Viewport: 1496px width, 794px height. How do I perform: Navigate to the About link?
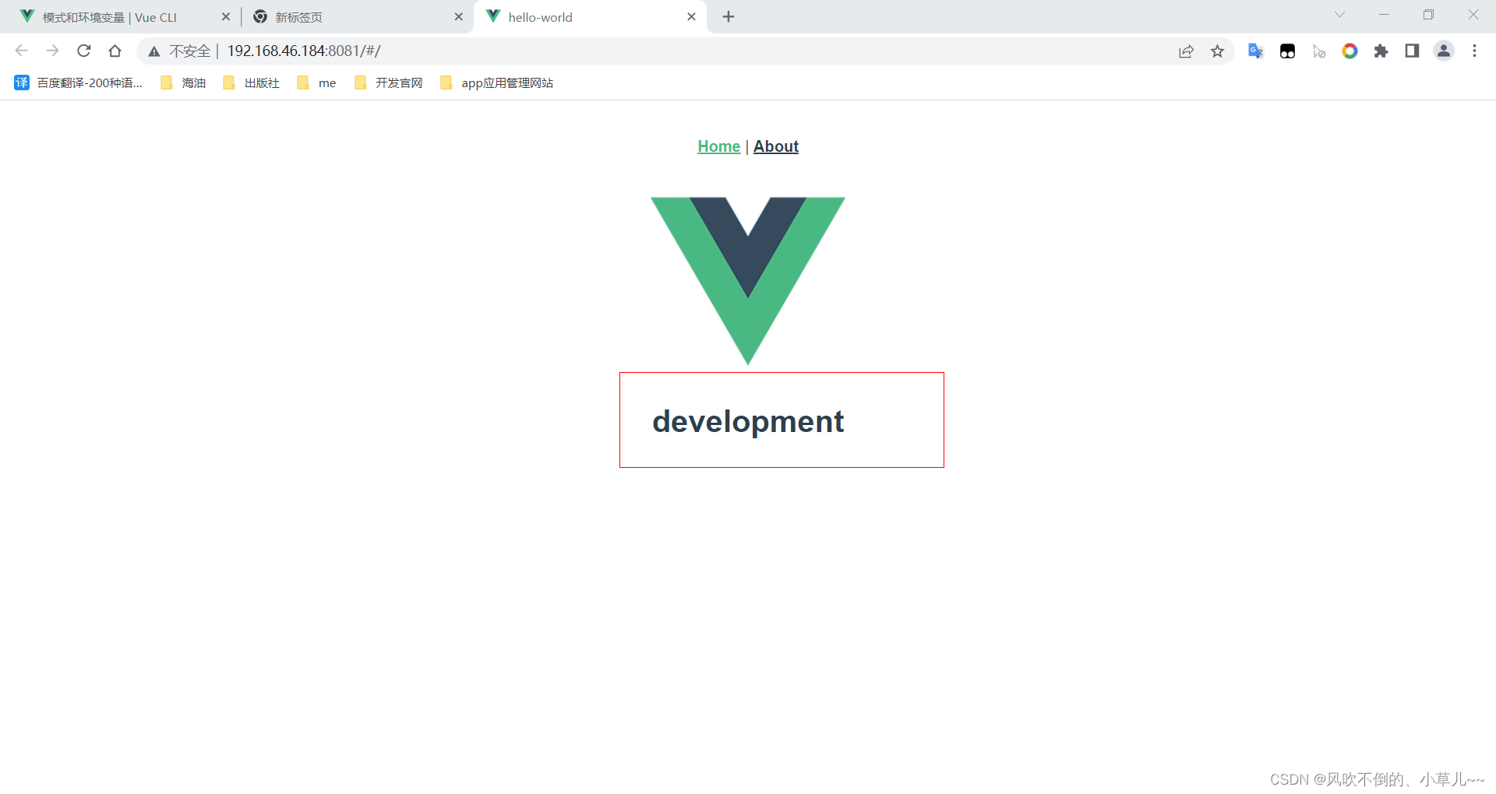click(776, 146)
